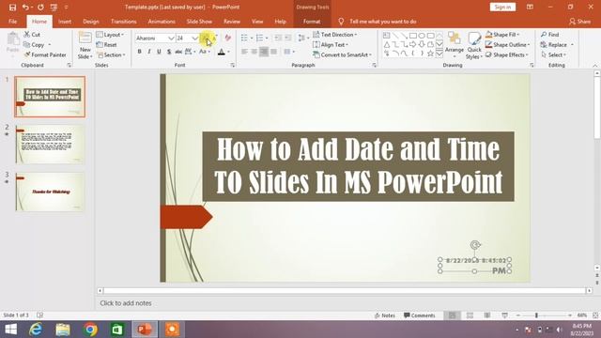Image resolution: width=601 pixels, height=338 pixels.
Task: Open the Shape Effects menu
Action: 507,54
